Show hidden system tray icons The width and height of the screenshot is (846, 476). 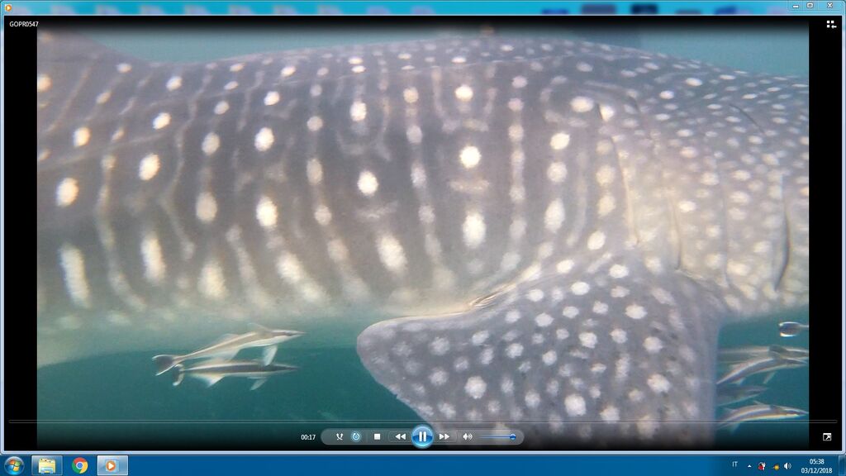pos(749,465)
